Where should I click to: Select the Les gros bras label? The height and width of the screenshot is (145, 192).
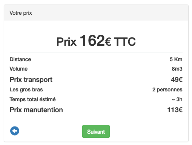coord(26,89)
